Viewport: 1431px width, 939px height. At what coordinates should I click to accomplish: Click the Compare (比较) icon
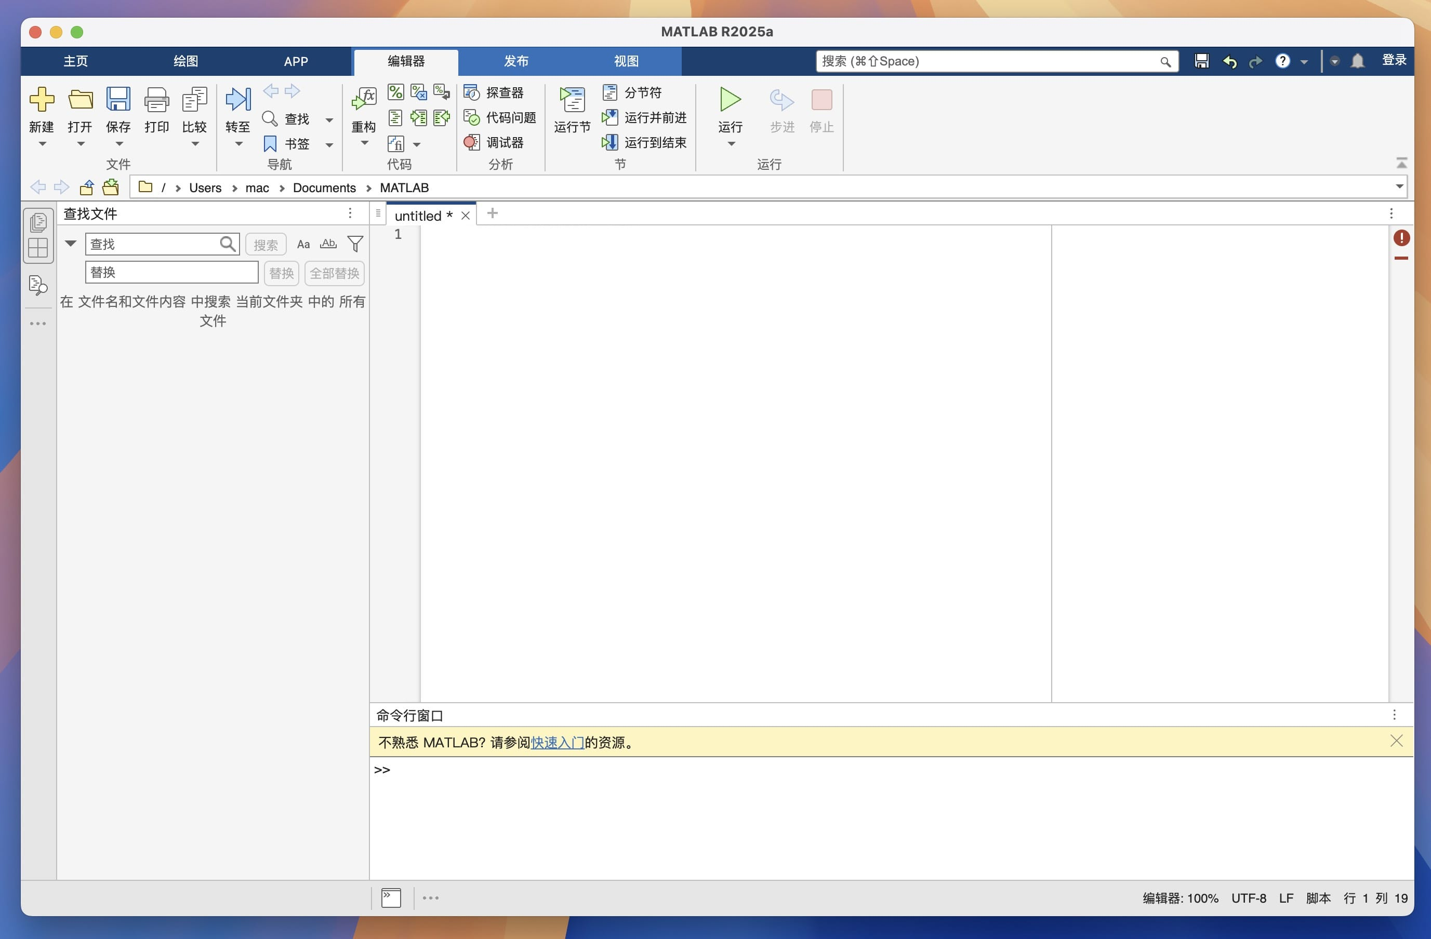tap(194, 100)
